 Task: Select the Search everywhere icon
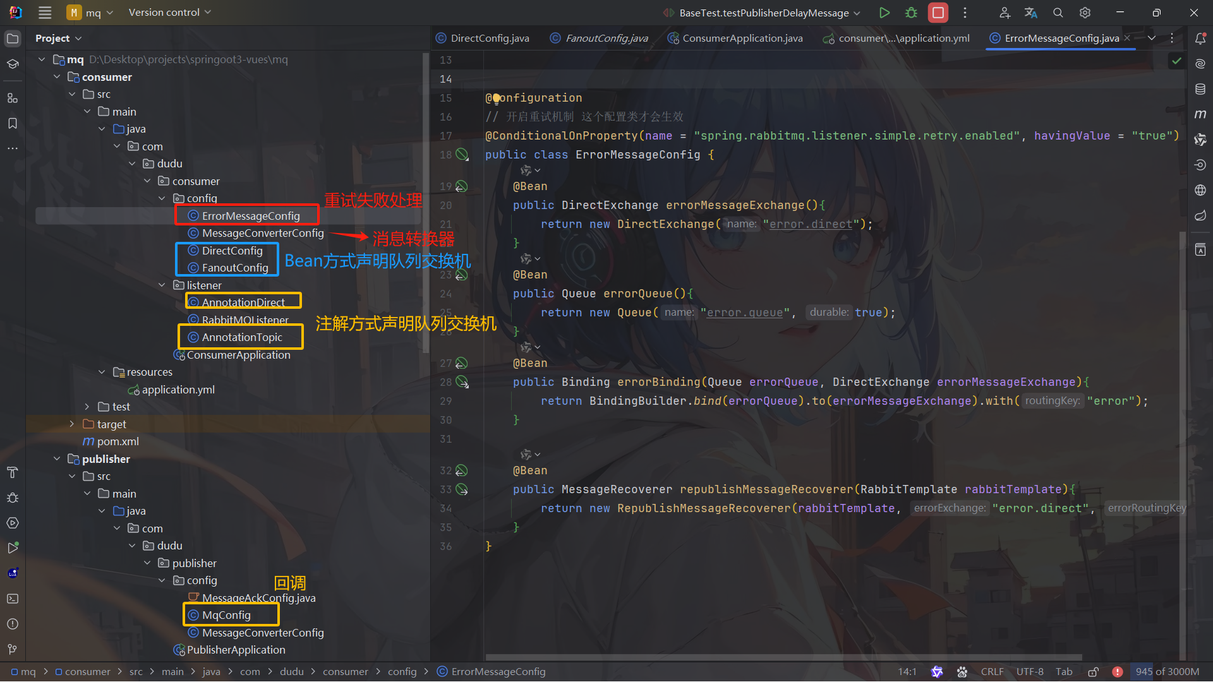coord(1057,11)
